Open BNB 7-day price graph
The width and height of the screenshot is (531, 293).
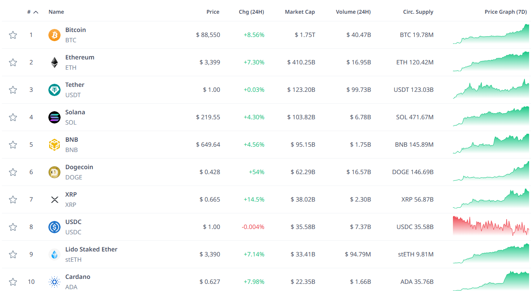491,144
